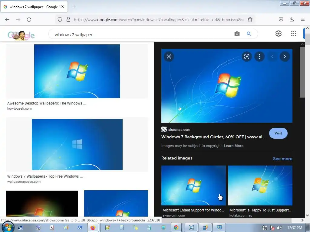
Task: Bookmark this page with the star
Action: coord(250,20)
